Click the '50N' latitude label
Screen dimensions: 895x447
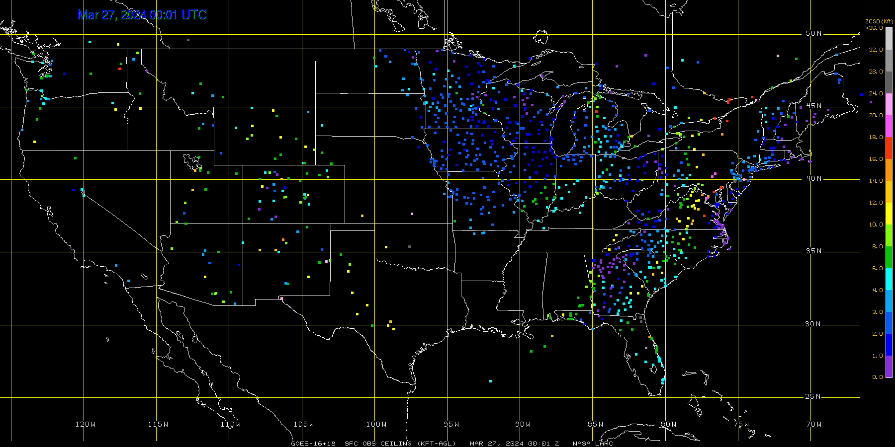814,34
